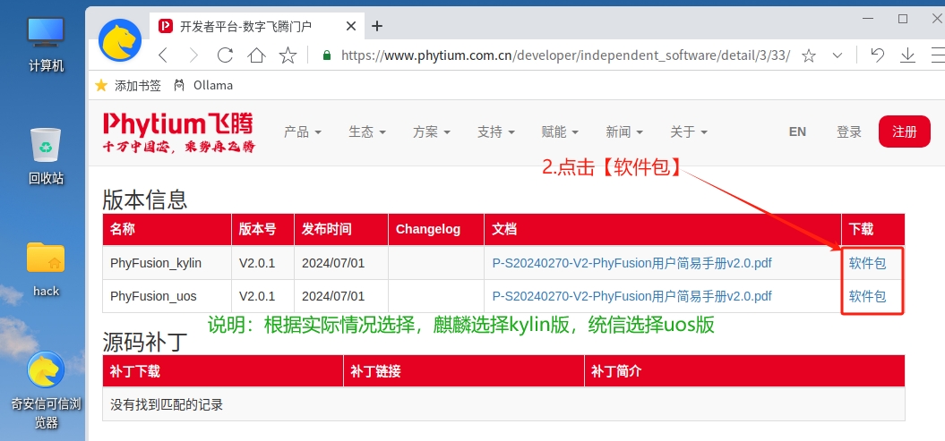Expand the address bar dropdown chevron

pos(838,55)
